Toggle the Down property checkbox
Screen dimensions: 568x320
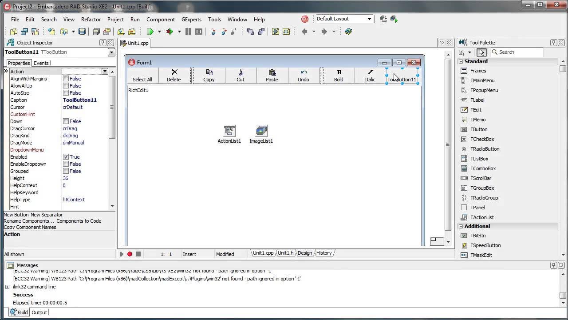pyautogui.click(x=66, y=121)
